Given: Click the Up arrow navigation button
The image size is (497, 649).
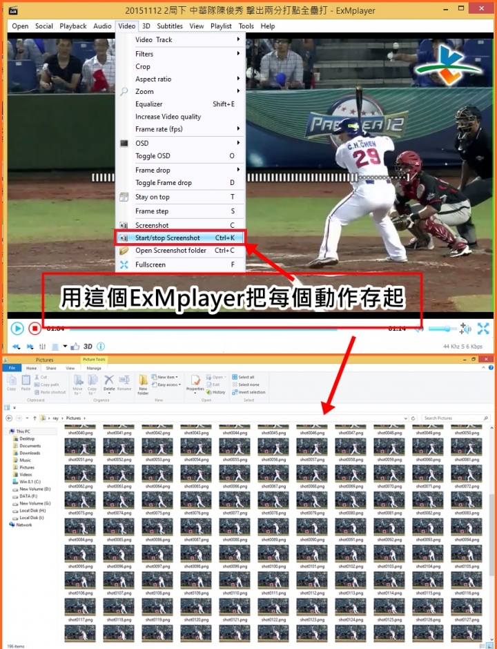Looking at the screenshot, I should click(x=35, y=418).
